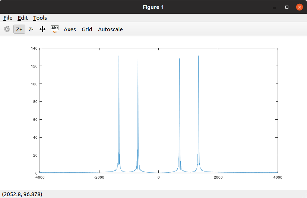Activate the pan arrows tool
This screenshot has width=307, height=198.
pyautogui.click(x=42, y=29)
